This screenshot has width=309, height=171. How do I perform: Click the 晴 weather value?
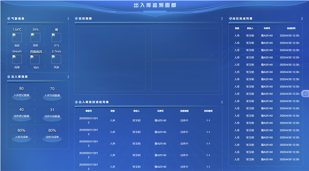(x=56, y=30)
